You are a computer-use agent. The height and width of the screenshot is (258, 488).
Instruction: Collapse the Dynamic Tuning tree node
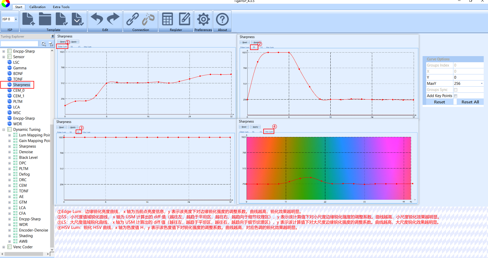click(x=4, y=130)
